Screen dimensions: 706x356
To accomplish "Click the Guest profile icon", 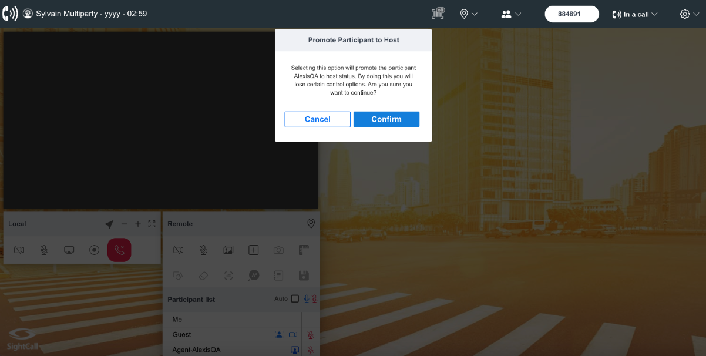I will 279,335.
